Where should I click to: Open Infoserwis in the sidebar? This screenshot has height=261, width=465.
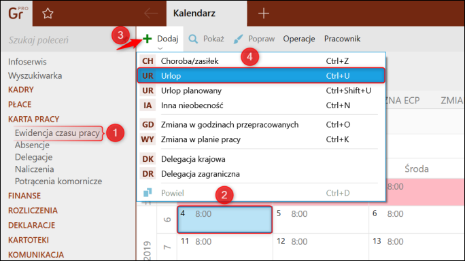27,62
